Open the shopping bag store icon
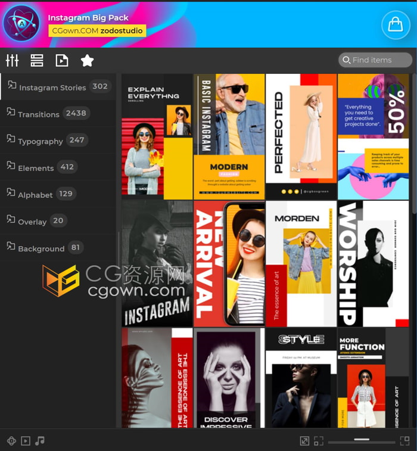The image size is (417, 451). [396, 24]
